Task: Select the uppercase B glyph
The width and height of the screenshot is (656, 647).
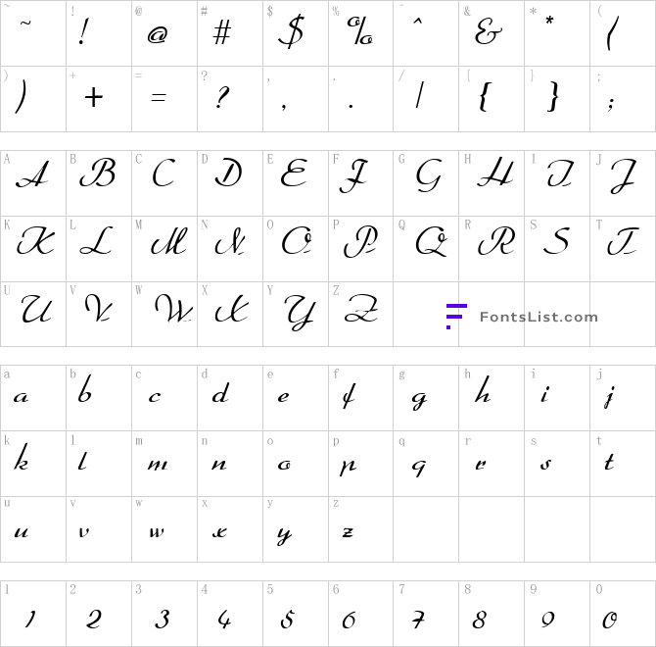Action: (x=98, y=173)
